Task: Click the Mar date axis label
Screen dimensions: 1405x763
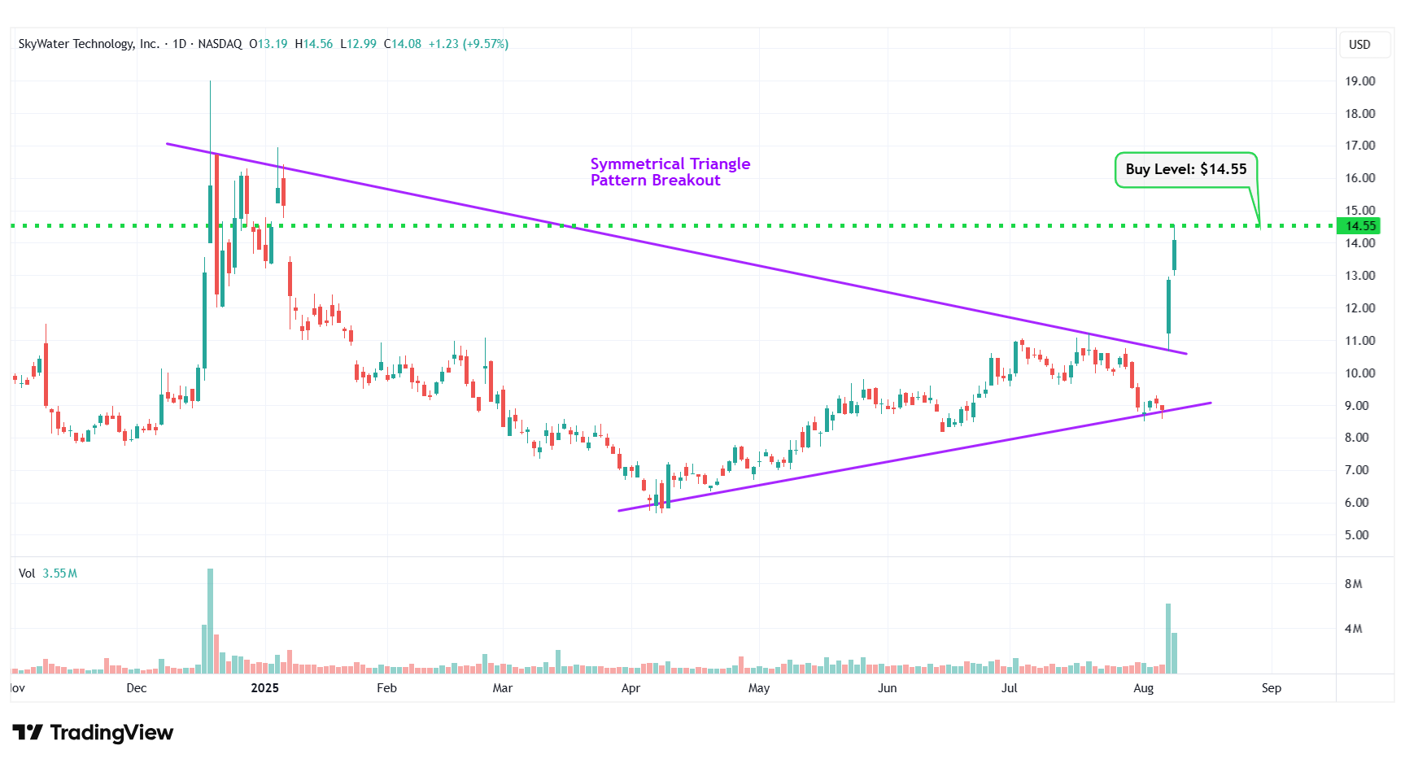Action: (503, 688)
